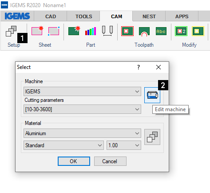Switch to the NEST tab
The image size is (210, 193).
tap(149, 16)
